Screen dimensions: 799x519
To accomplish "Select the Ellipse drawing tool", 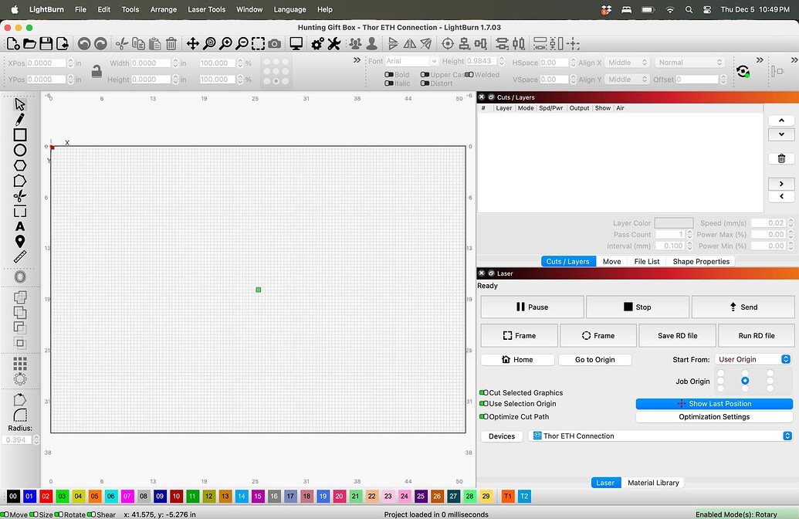I will (x=22, y=149).
